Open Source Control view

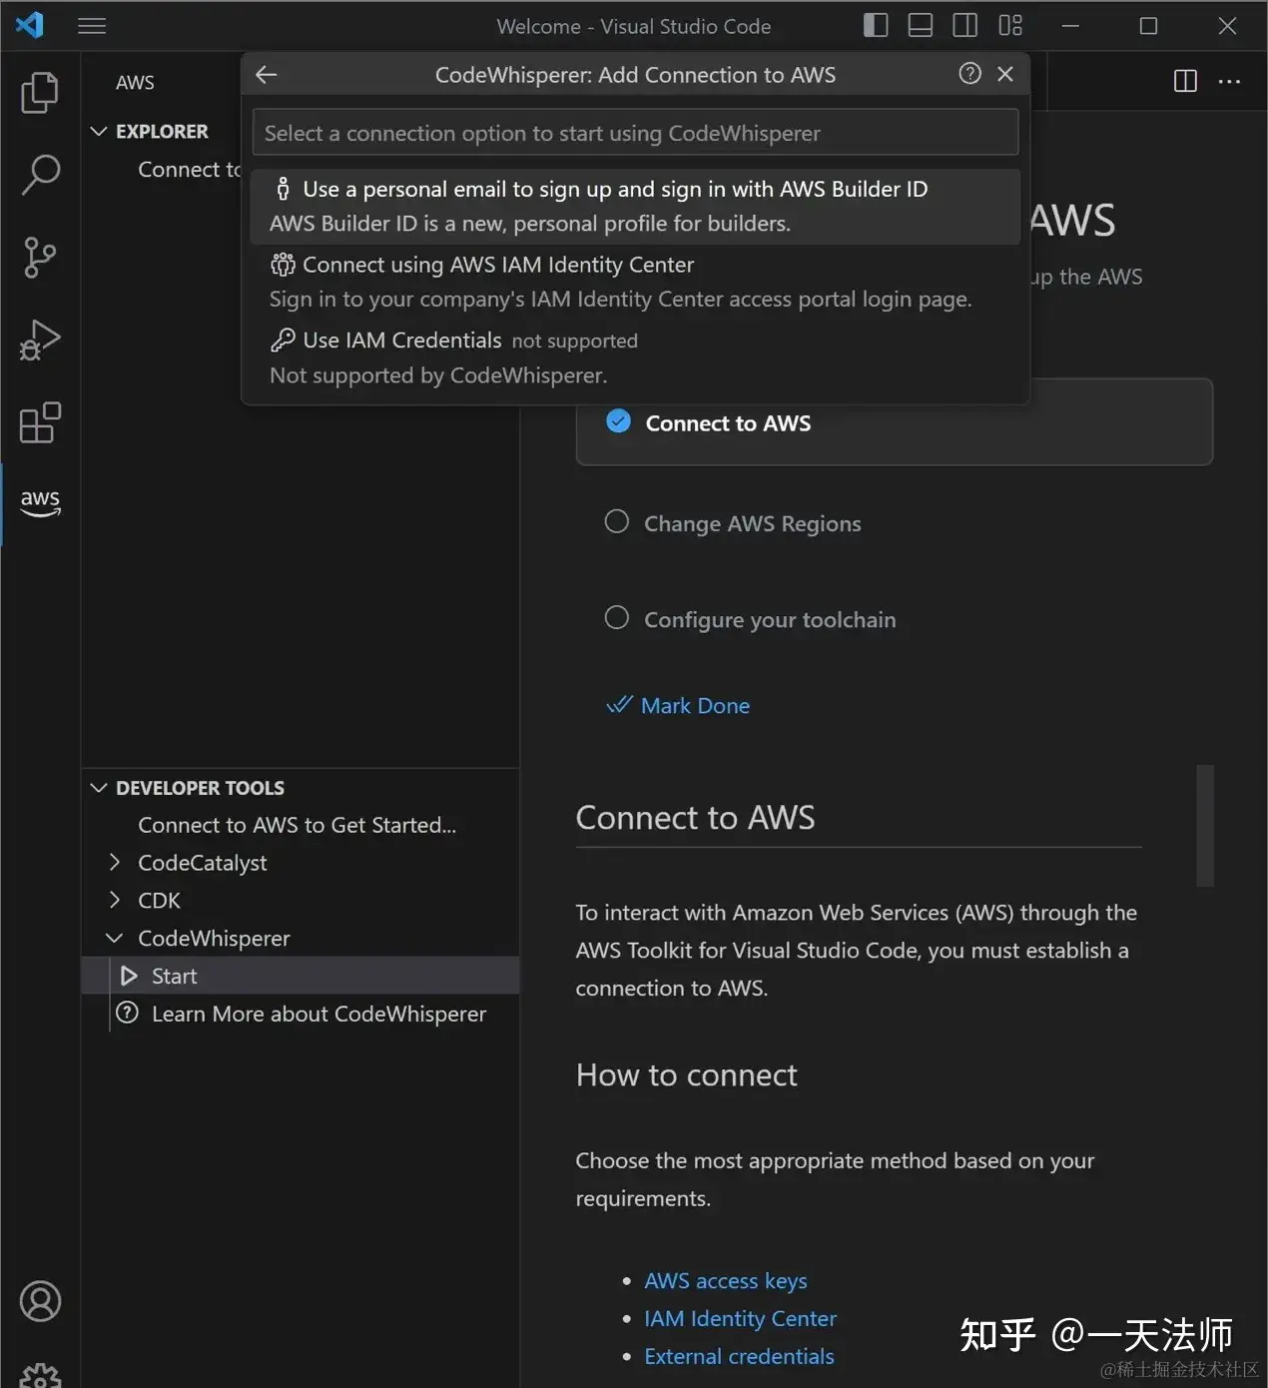40,258
